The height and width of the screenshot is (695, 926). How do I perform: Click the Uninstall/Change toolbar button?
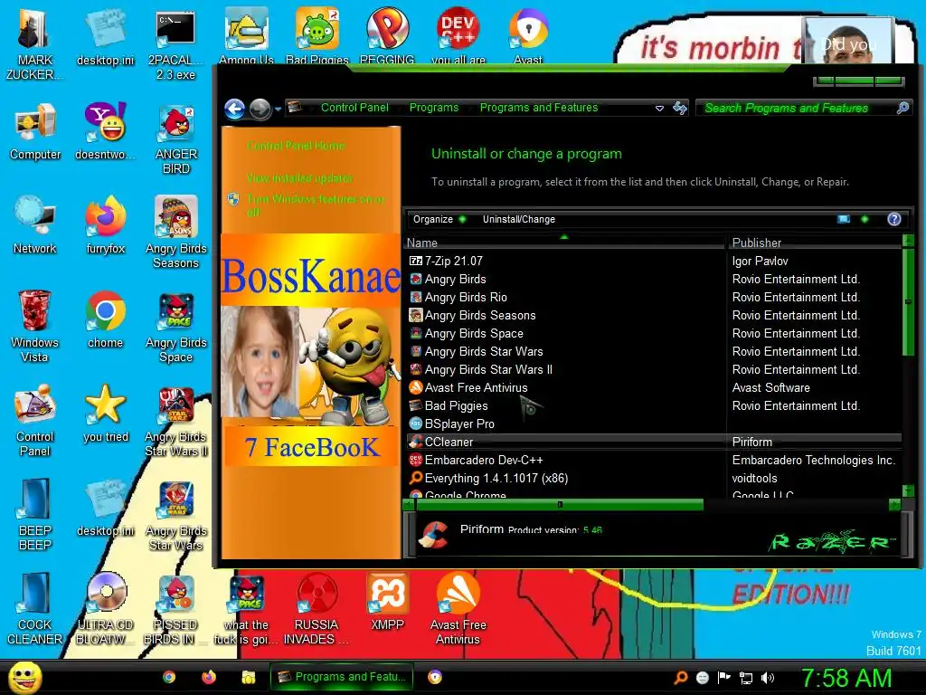pyautogui.click(x=518, y=219)
